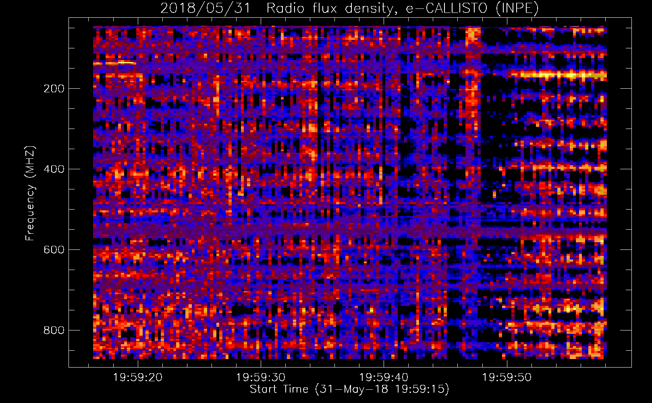Click the 19:59:40 time tick label

[x=384, y=378]
